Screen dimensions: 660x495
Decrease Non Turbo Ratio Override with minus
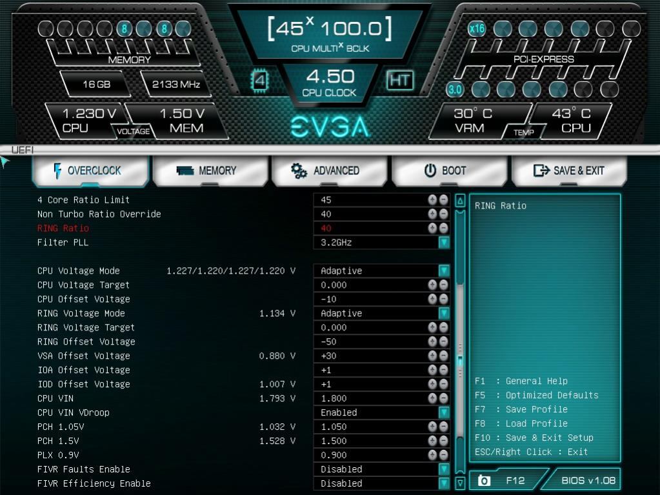(444, 214)
